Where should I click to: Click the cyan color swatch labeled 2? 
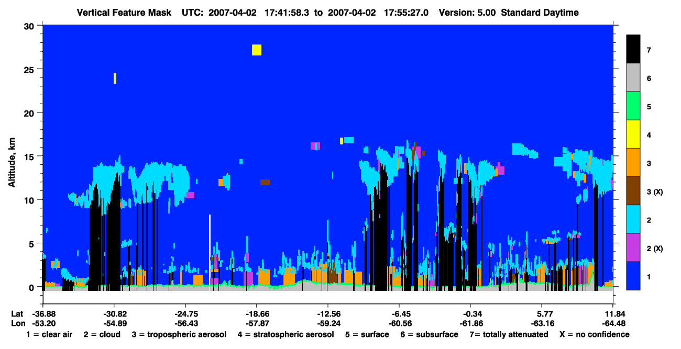click(x=633, y=219)
